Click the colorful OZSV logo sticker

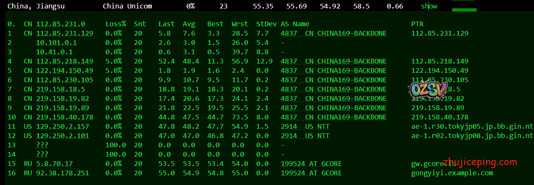[x=422, y=89]
